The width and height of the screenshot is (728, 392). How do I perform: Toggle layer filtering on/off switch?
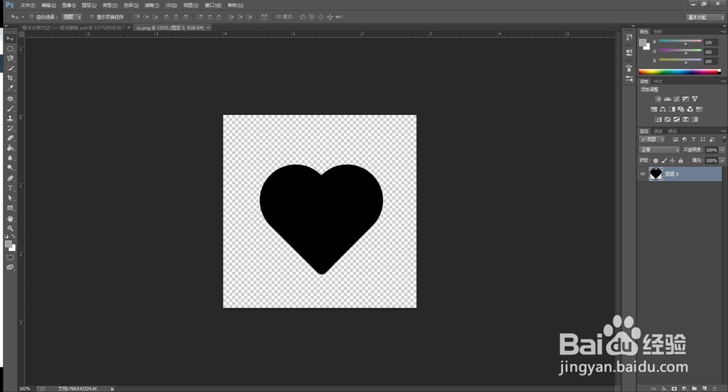pyautogui.click(x=724, y=139)
